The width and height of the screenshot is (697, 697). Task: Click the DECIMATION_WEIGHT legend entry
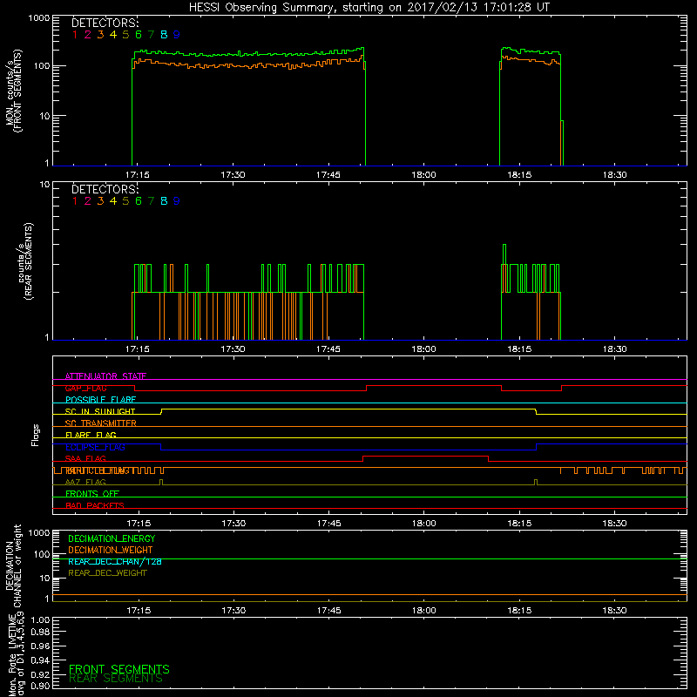point(111,550)
